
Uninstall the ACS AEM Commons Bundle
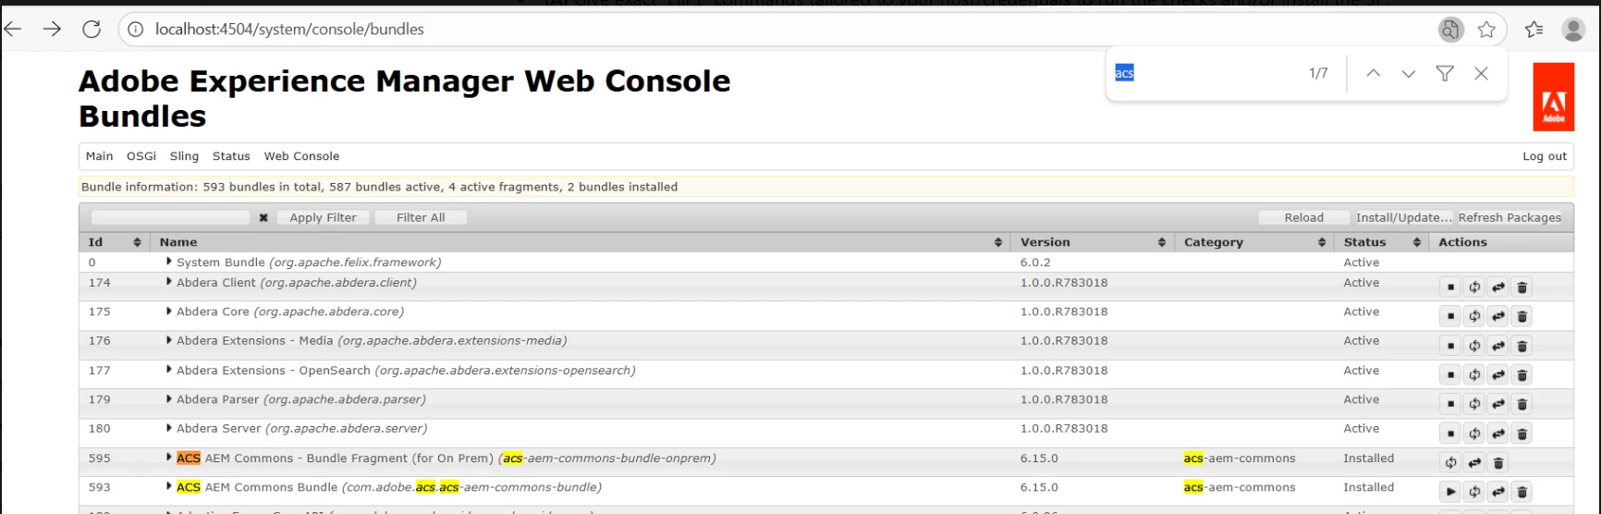pos(1522,492)
